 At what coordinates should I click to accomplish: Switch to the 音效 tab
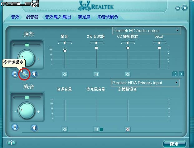[x=15, y=17]
